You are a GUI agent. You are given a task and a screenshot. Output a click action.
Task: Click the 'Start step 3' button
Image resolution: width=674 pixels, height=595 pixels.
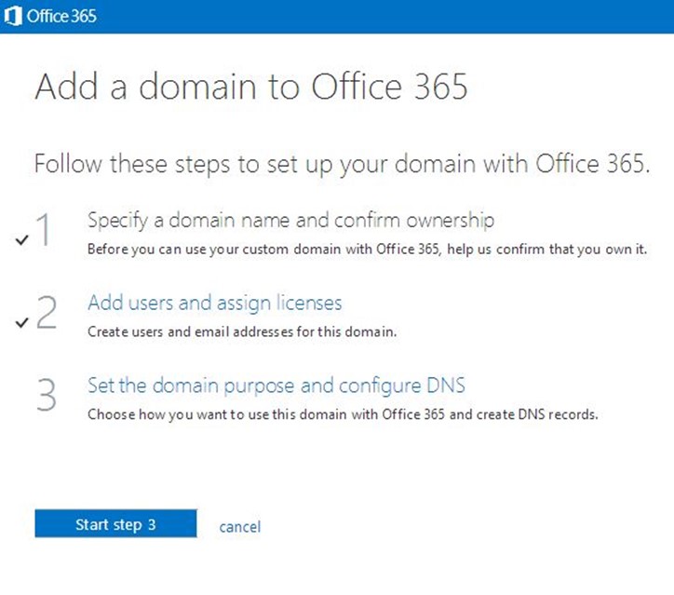(115, 523)
